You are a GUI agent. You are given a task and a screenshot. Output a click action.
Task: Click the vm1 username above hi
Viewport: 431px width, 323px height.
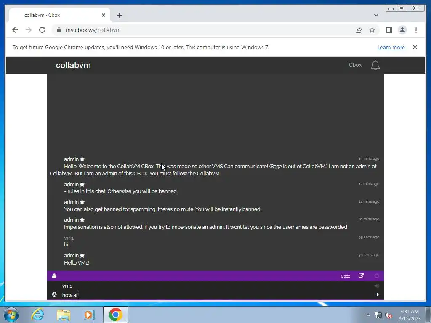(x=69, y=238)
